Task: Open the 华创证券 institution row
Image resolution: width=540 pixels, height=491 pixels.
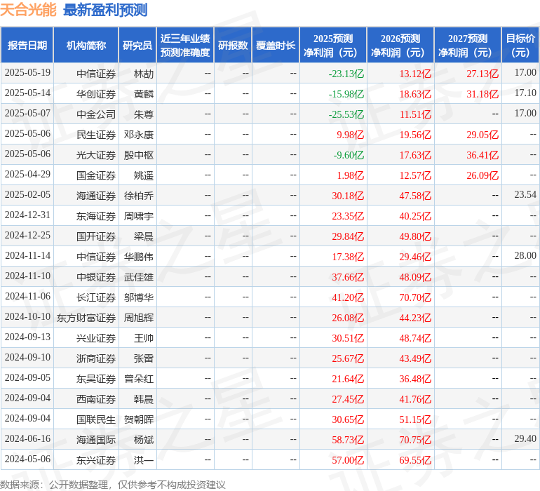Action: tap(96, 93)
